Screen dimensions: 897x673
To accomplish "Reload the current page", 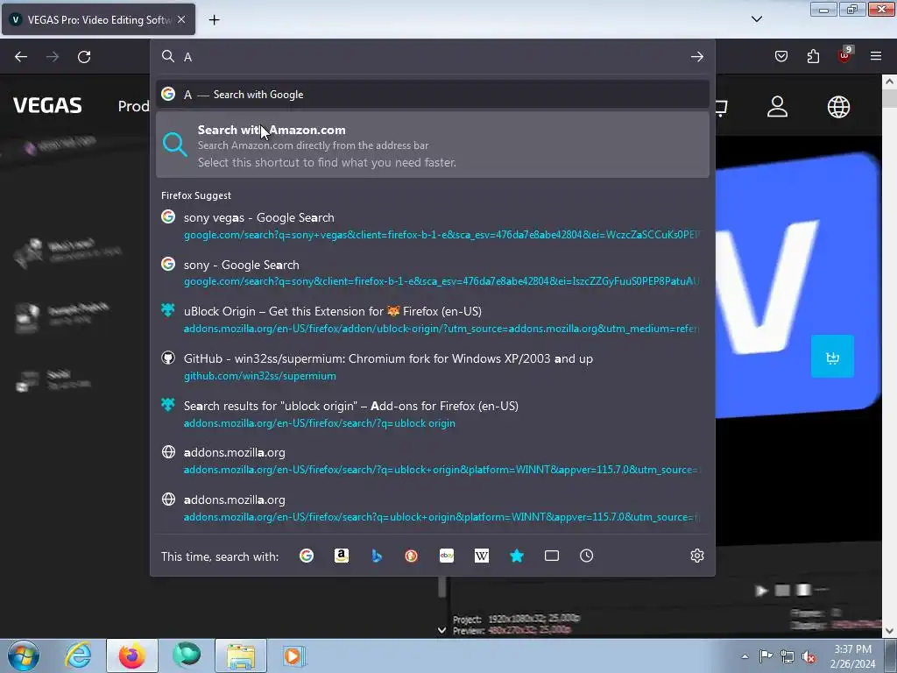I will [x=84, y=57].
